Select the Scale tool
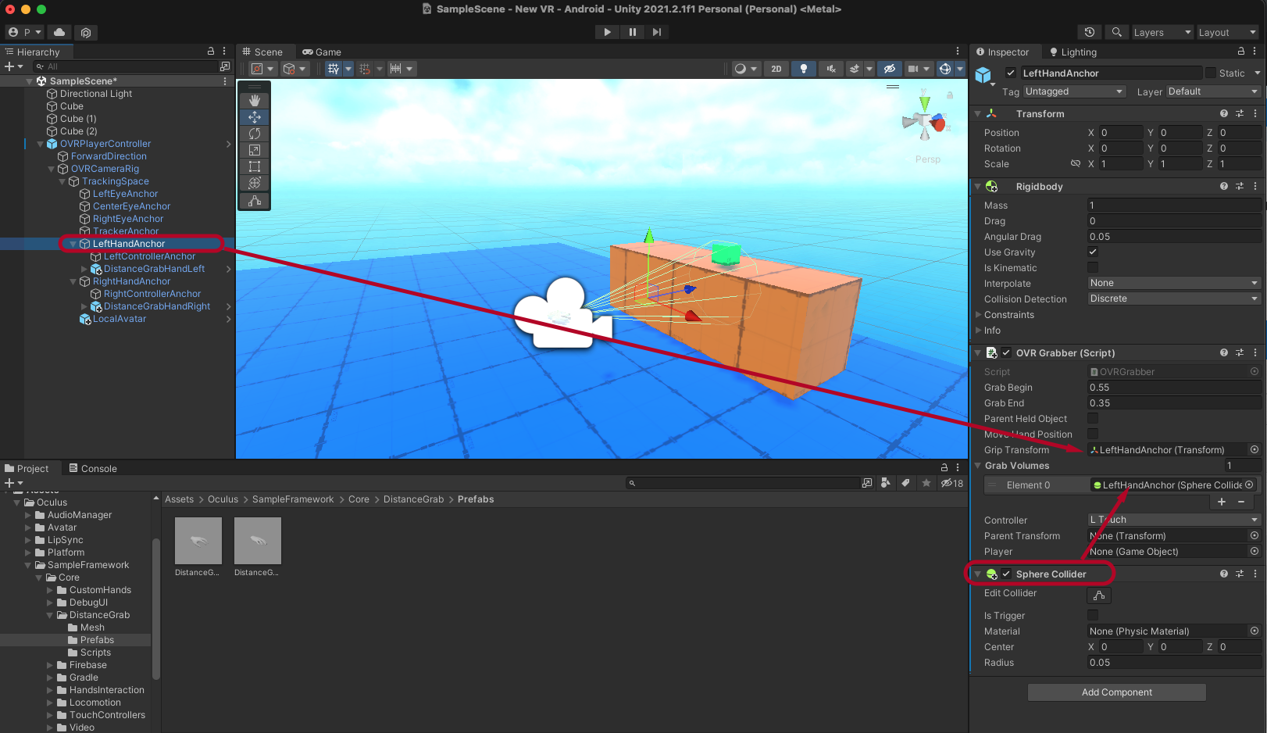This screenshot has width=1267, height=733. pyautogui.click(x=255, y=150)
